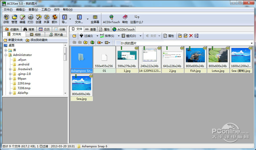
Task: Switch to the 查看 view tab
Action: (x=91, y=29)
